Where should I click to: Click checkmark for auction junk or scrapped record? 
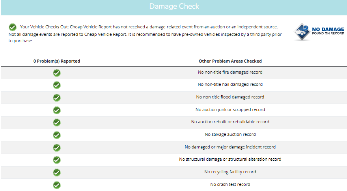57,110
